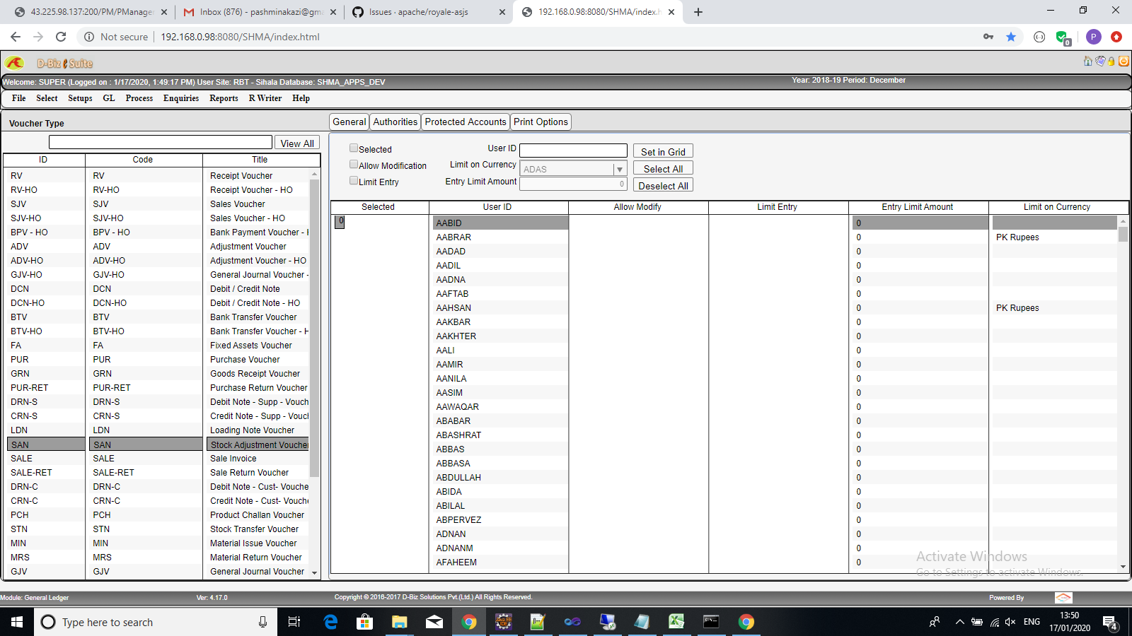Expand the hidden icons chevron in system tray
Screen dimensions: 1132x636
point(960,623)
